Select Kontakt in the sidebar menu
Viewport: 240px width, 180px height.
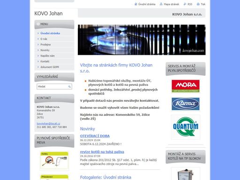pyautogui.click(x=45, y=61)
